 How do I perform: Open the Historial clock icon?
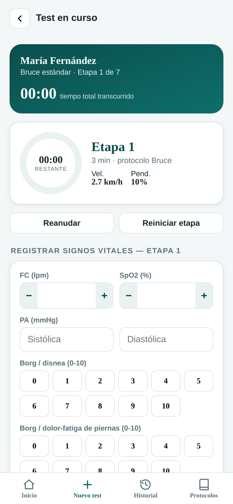[x=145, y=484]
